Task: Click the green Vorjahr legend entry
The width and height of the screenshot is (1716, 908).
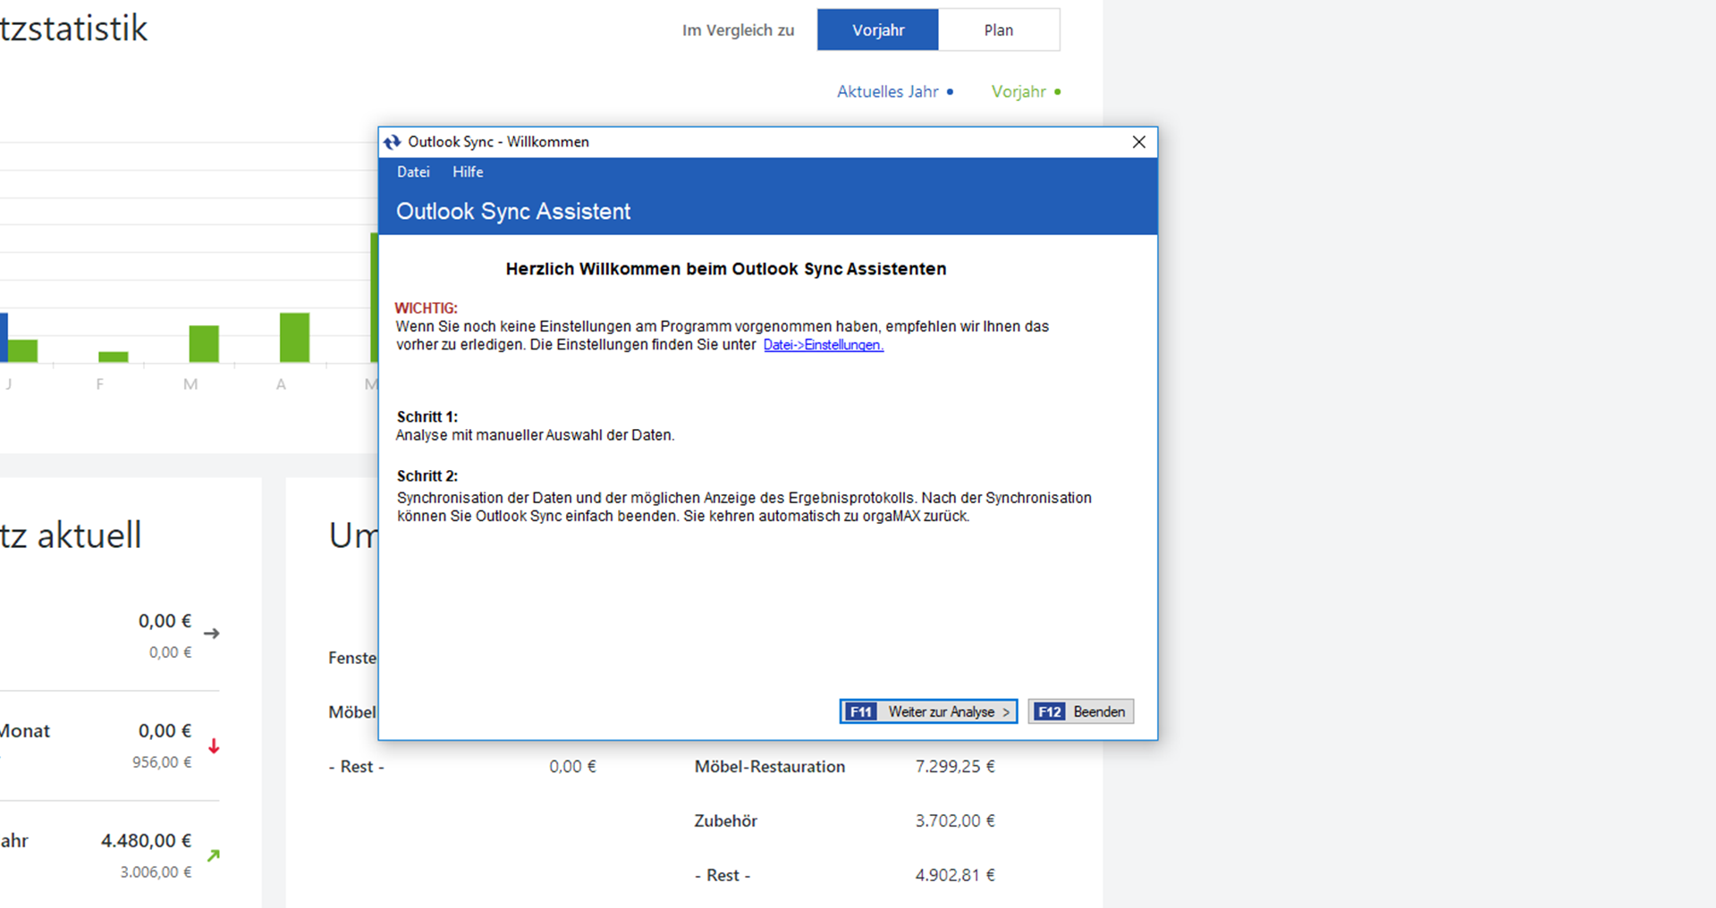Action: tap(1027, 91)
